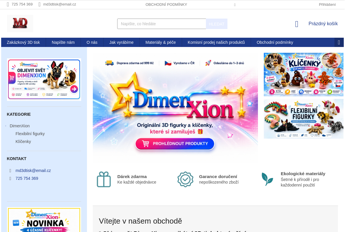Open Komisní prodej našich produktů

tap(216, 42)
